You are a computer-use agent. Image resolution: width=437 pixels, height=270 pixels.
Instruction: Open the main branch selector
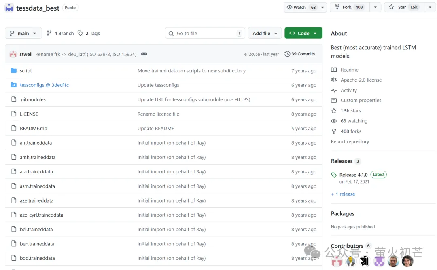23,33
